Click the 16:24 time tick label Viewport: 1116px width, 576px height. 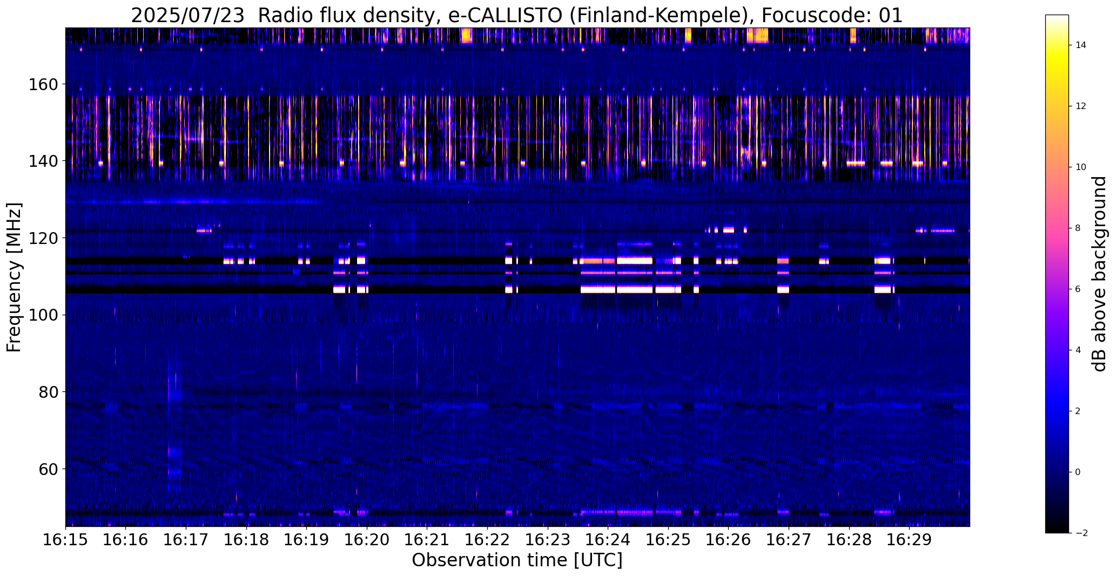(x=608, y=540)
